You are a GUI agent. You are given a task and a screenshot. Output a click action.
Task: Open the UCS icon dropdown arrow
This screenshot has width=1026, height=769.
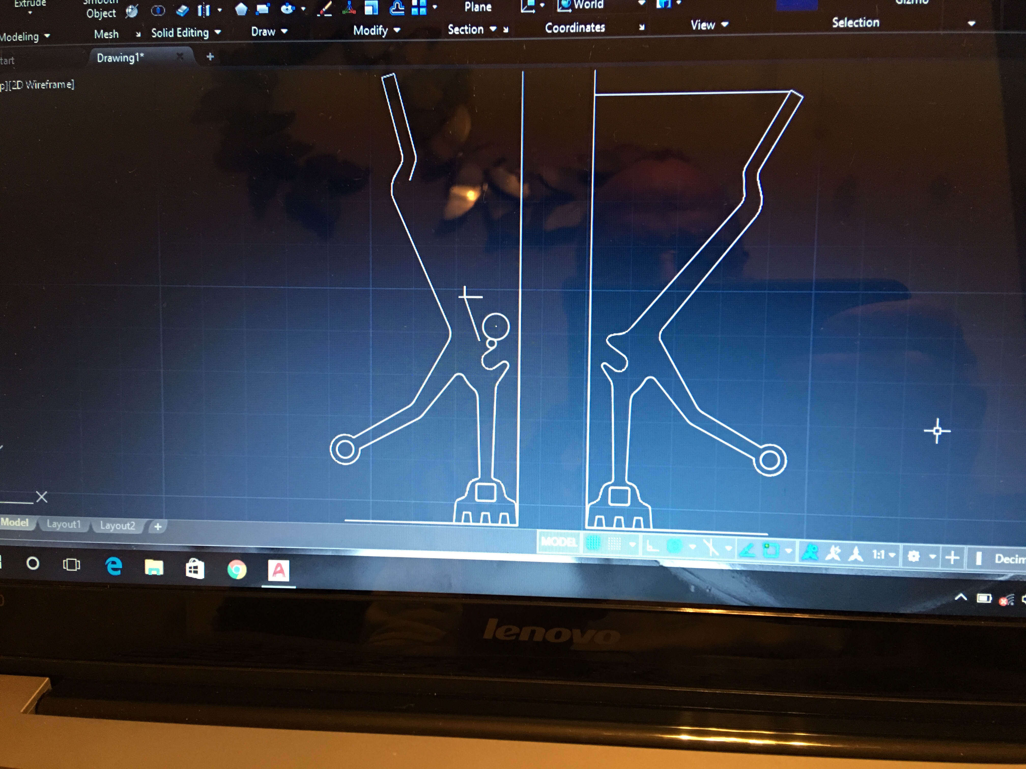pos(542,6)
